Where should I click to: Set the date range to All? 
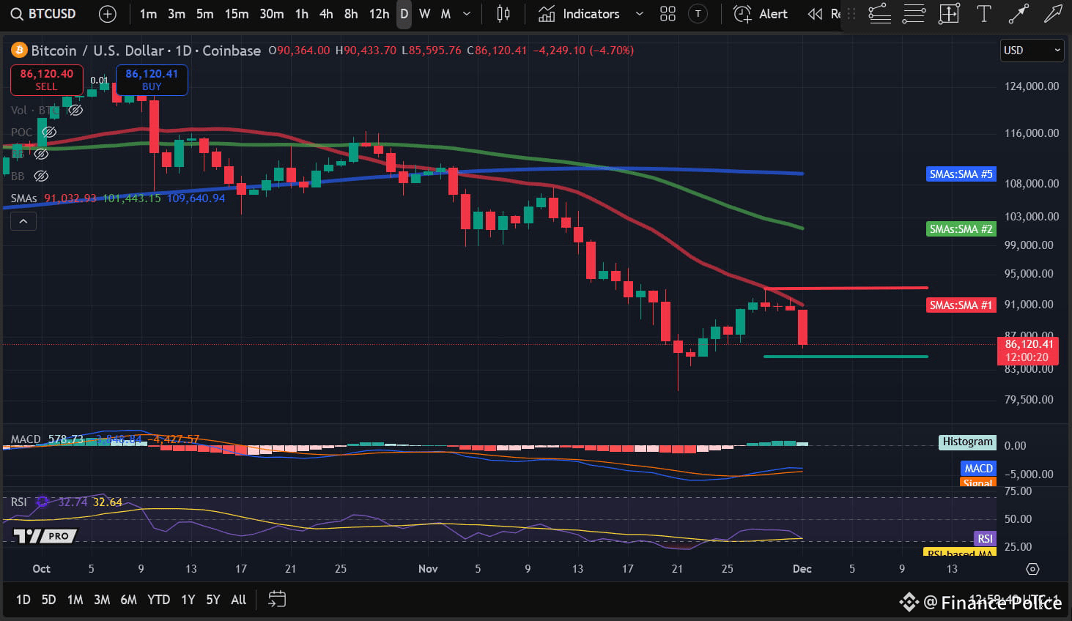[x=239, y=600]
